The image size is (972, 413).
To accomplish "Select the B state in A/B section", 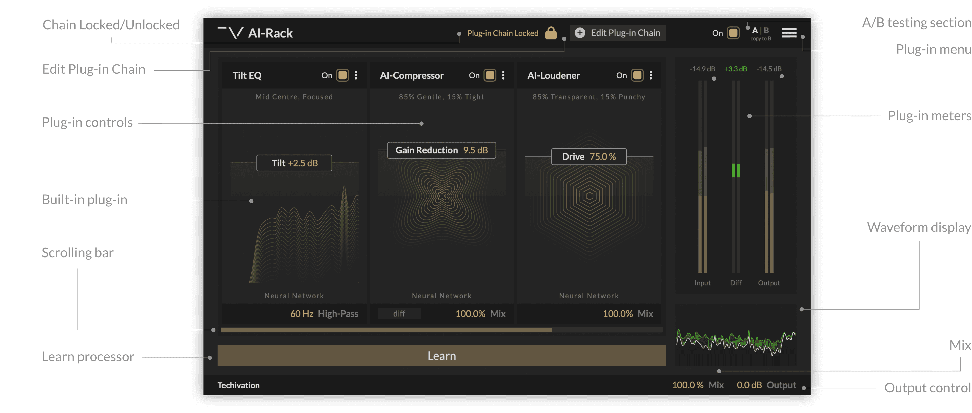I will point(766,30).
